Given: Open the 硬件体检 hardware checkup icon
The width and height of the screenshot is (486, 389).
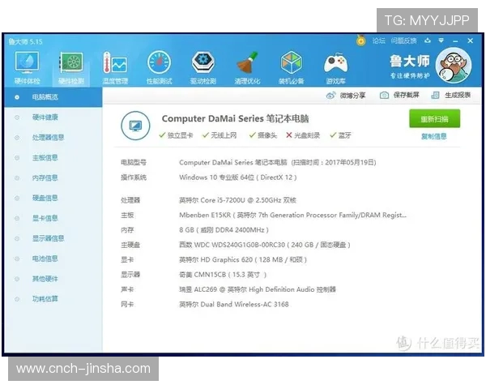Looking at the screenshot, I should click(27, 65).
